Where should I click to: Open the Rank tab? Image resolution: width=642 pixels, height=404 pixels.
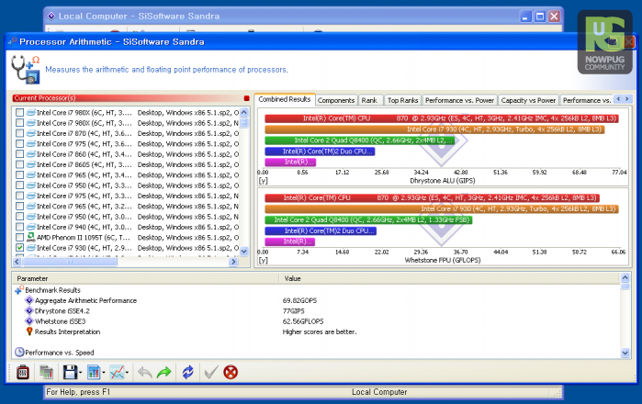[x=370, y=100]
